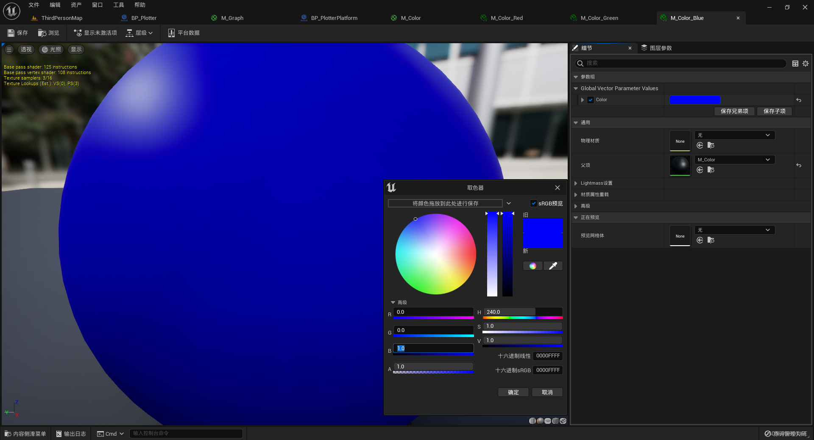Image resolution: width=814 pixels, height=440 pixels.
Task: Switch to the M_Graph tab
Action: click(x=232, y=18)
